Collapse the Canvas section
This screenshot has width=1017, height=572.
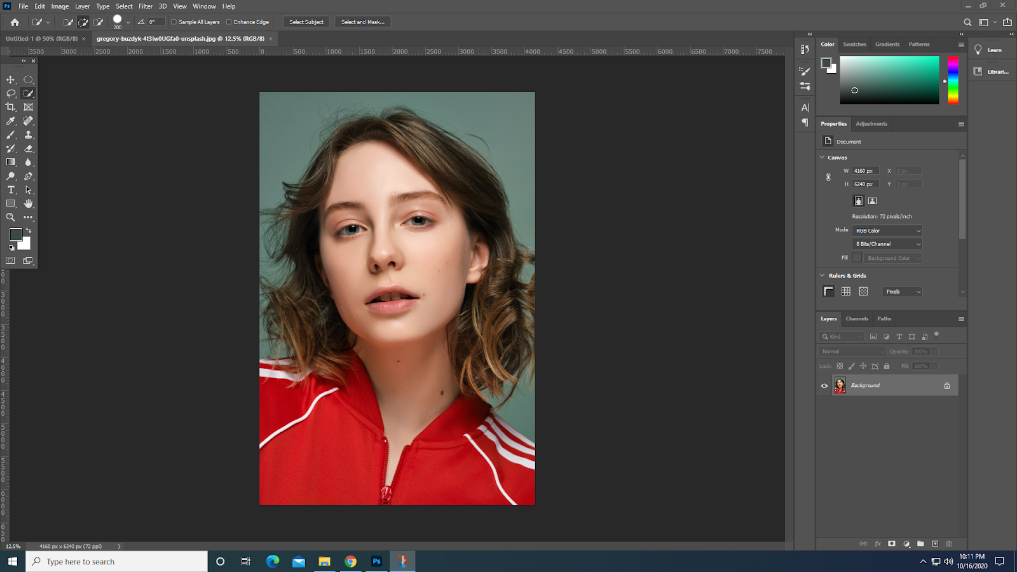(822, 157)
